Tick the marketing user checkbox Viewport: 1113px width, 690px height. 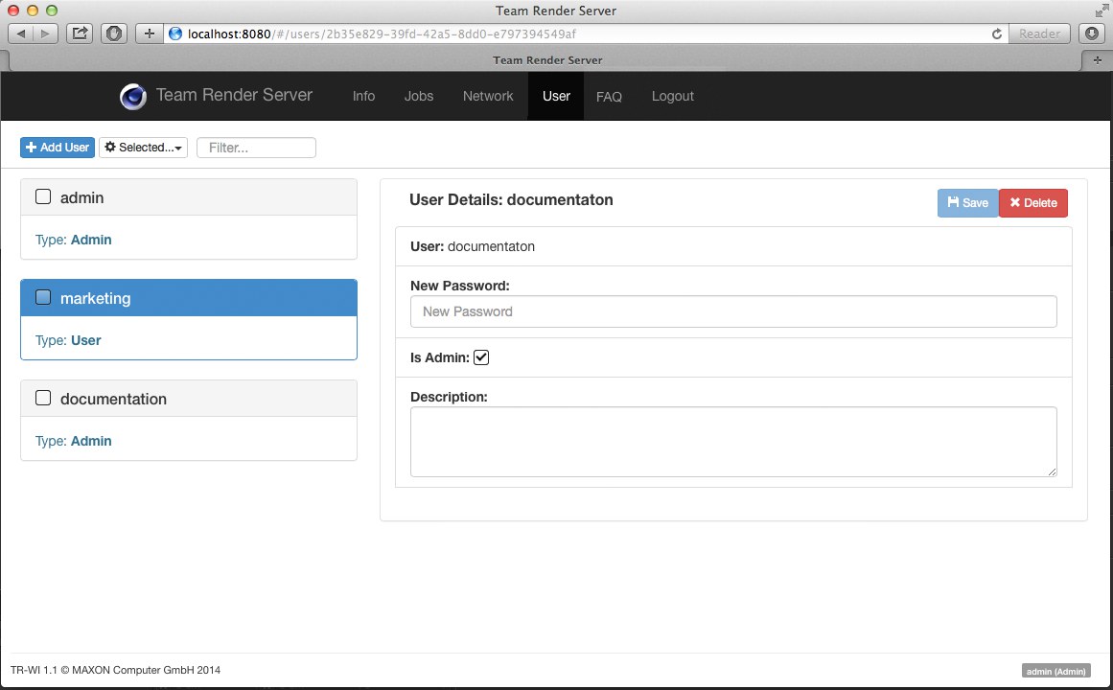[43, 298]
